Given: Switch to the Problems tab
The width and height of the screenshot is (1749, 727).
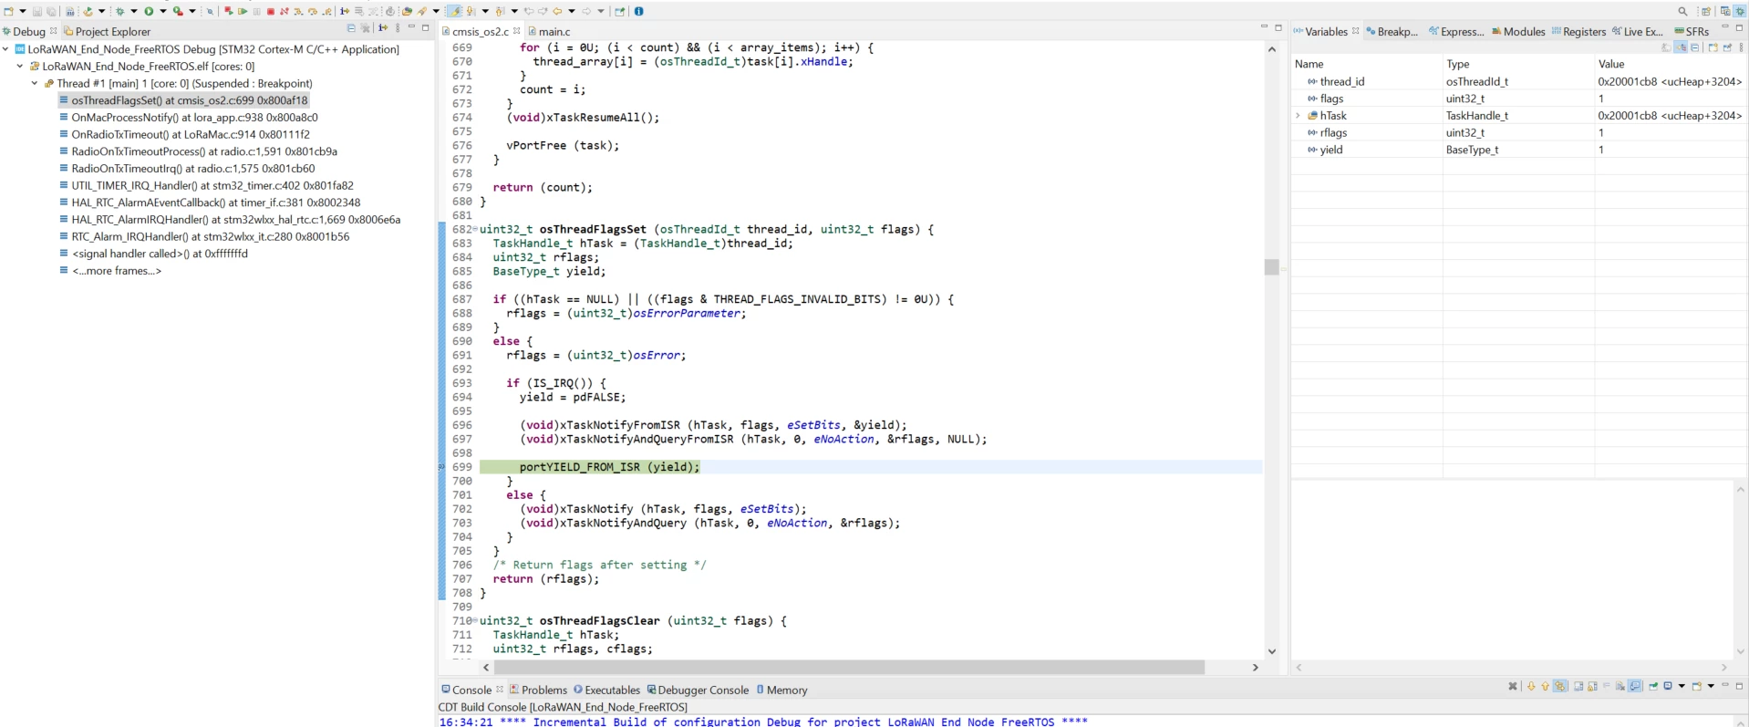Looking at the screenshot, I should click(x=538, y=690).
